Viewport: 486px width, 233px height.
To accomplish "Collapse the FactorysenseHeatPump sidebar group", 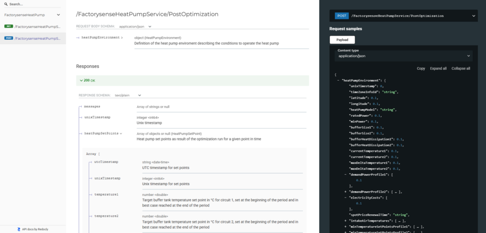I will [x=58, y=15].
